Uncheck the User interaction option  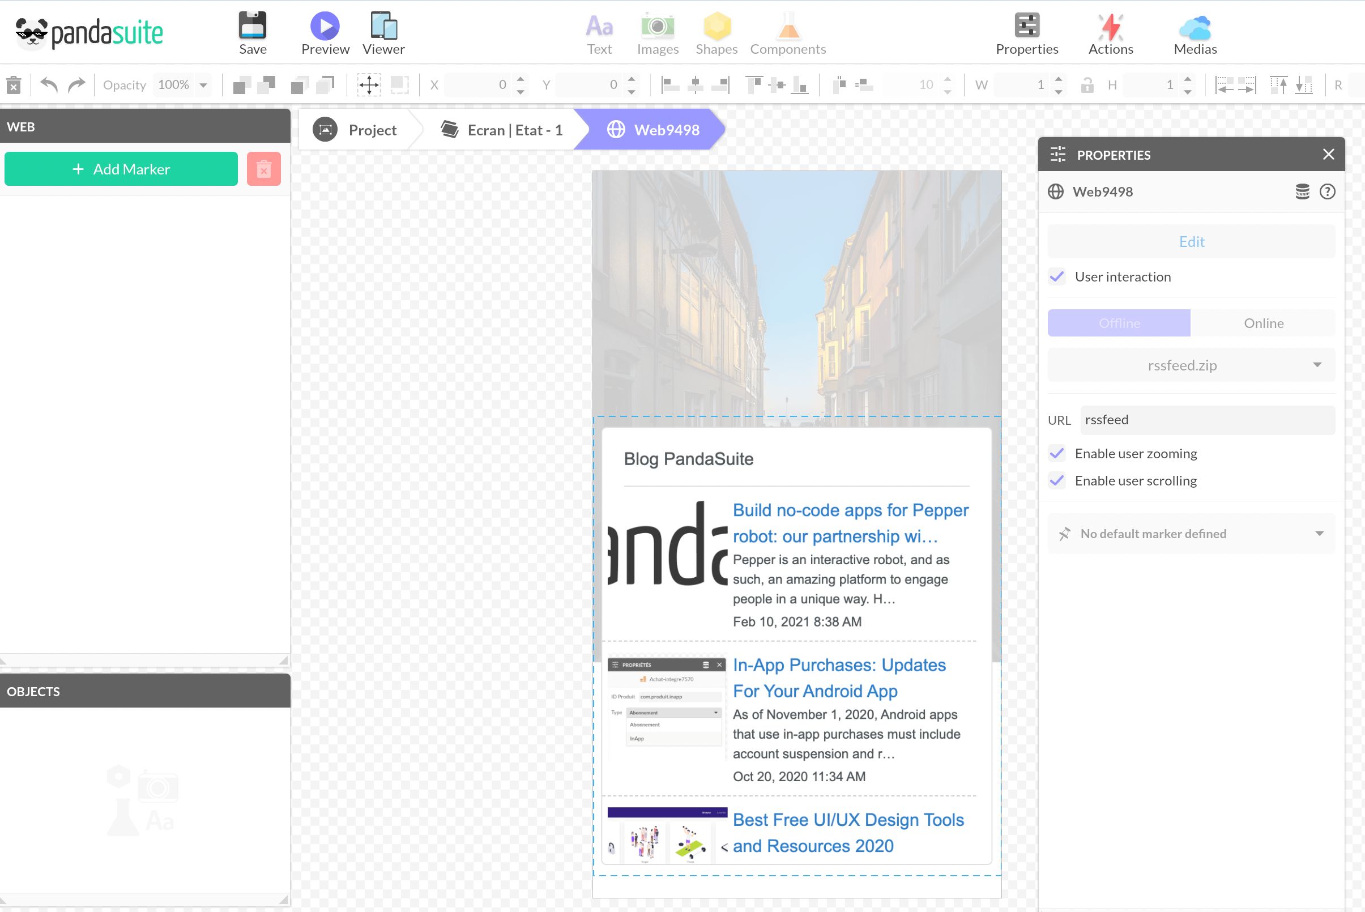[x=1058, y=278]
